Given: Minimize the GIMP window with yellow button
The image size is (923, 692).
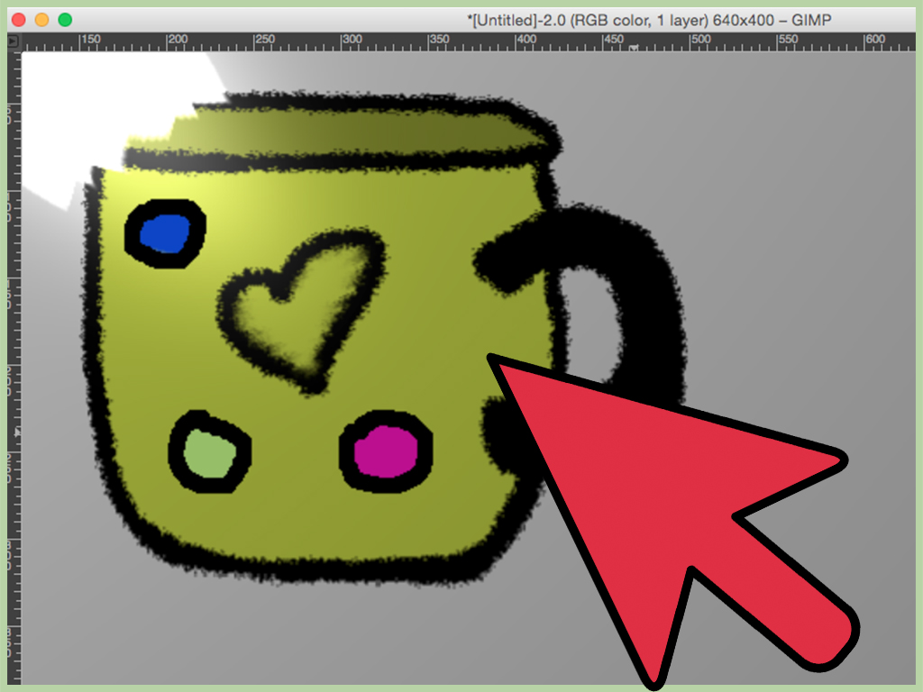Looking at the screenshot, I should click(41, 20).
